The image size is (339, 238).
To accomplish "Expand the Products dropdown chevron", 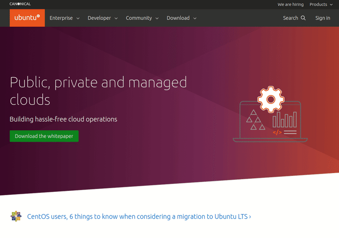I will coord(331,5).
